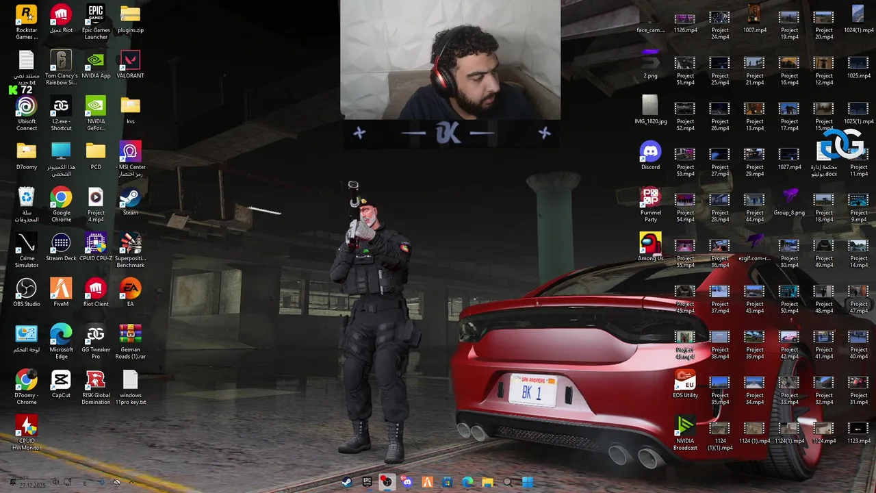Open the kvs folder on desktop

(x=130, y=110)
